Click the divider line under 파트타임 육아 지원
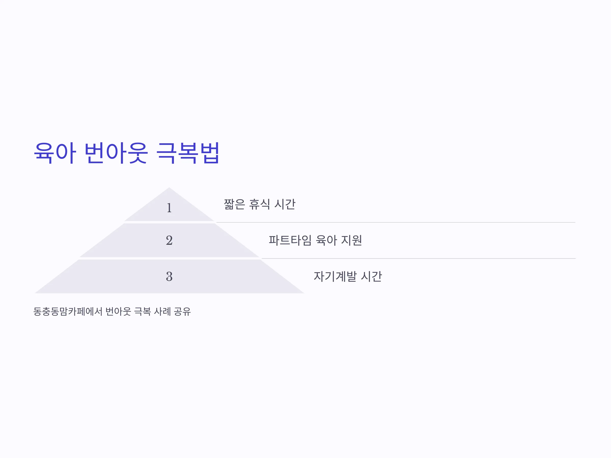 [419, 259]
